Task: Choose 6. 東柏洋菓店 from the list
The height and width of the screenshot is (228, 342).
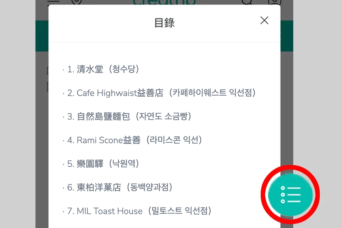Action: click(99, 188)
